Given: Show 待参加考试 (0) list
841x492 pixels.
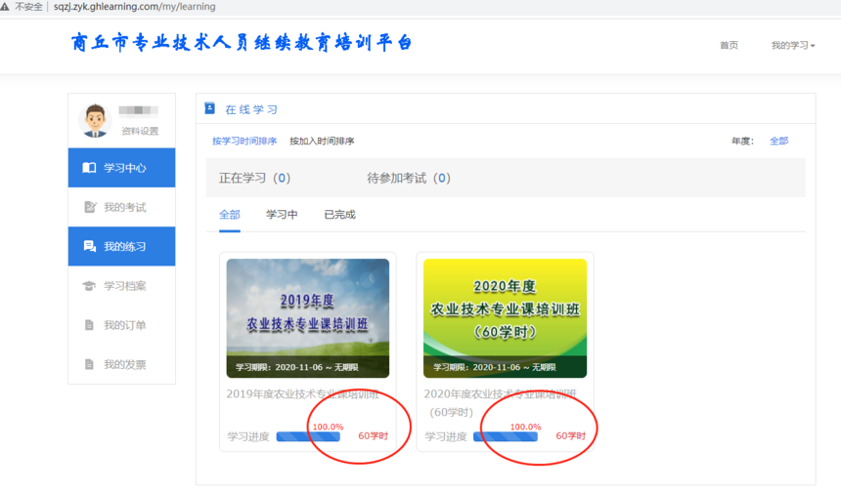Looking at the screenshot, I should (x=409, y=178).
